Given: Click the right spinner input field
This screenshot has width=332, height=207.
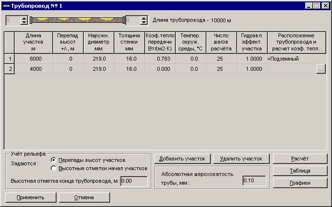Looking at the screenshot, I should (x=133, y=20).
